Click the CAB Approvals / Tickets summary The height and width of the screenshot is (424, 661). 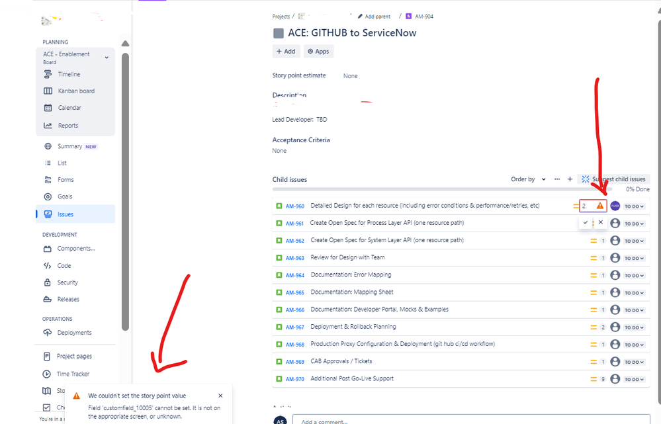(341, 361)
